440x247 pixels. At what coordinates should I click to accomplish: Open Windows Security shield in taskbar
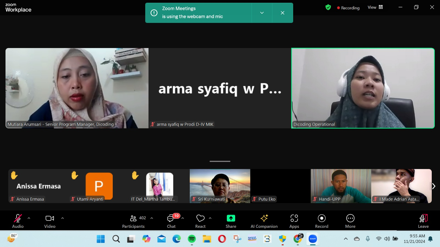click(x=282, y=239)
